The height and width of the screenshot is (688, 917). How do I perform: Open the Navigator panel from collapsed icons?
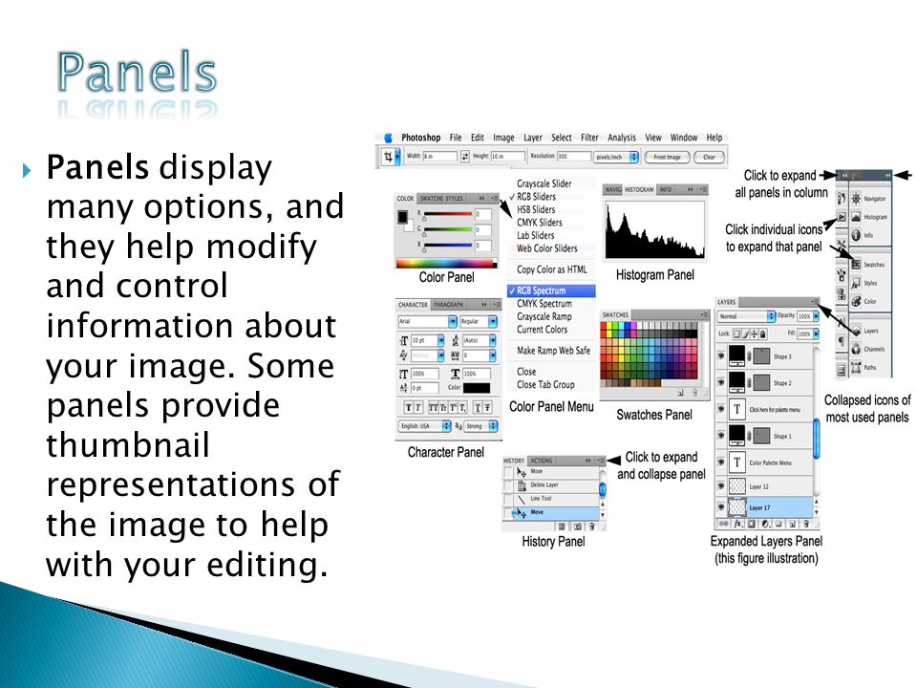pyautogui.click(x=856, y=199)
